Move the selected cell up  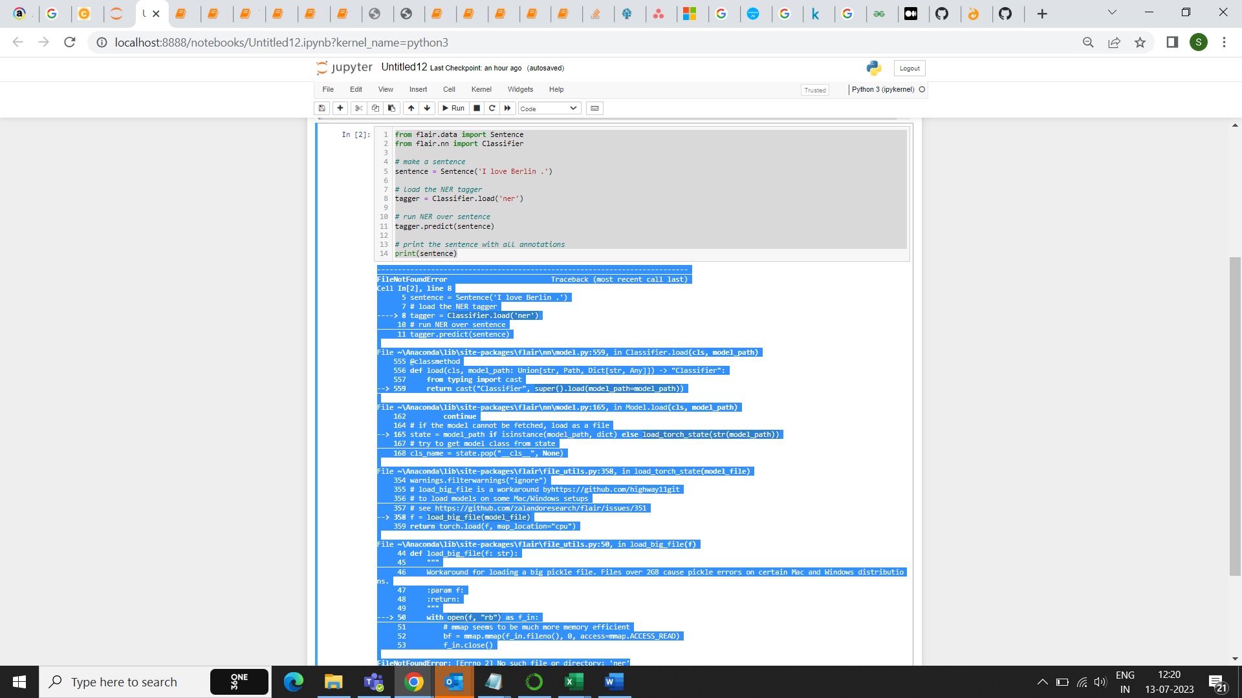(411, 108)
